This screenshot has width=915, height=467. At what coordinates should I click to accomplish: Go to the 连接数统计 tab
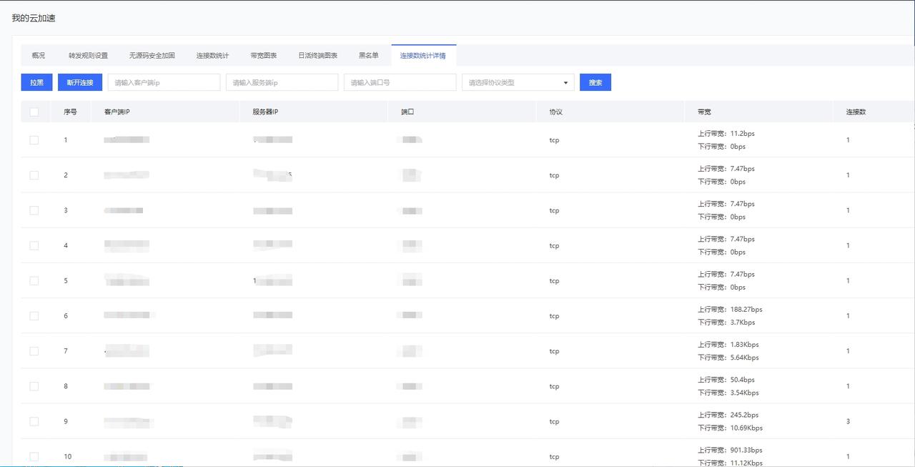click(212, 56)
